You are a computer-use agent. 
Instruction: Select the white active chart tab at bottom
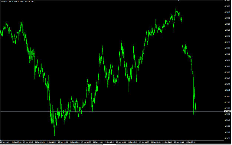pyautogui.click(x=110, y=144)
